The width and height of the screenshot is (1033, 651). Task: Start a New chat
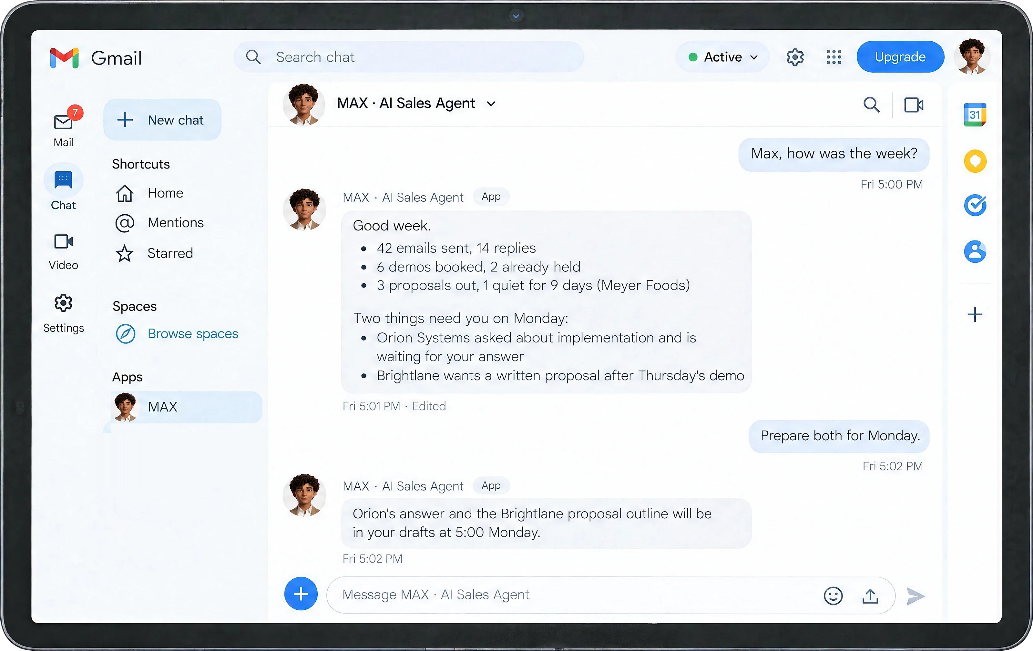[162, 120]
